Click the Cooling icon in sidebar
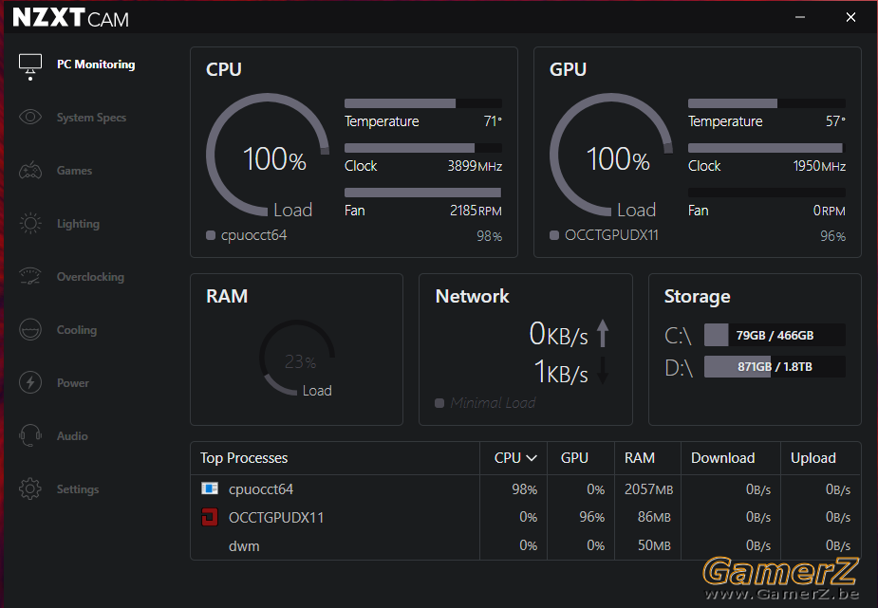878x608 pixels. click(30, 329)
